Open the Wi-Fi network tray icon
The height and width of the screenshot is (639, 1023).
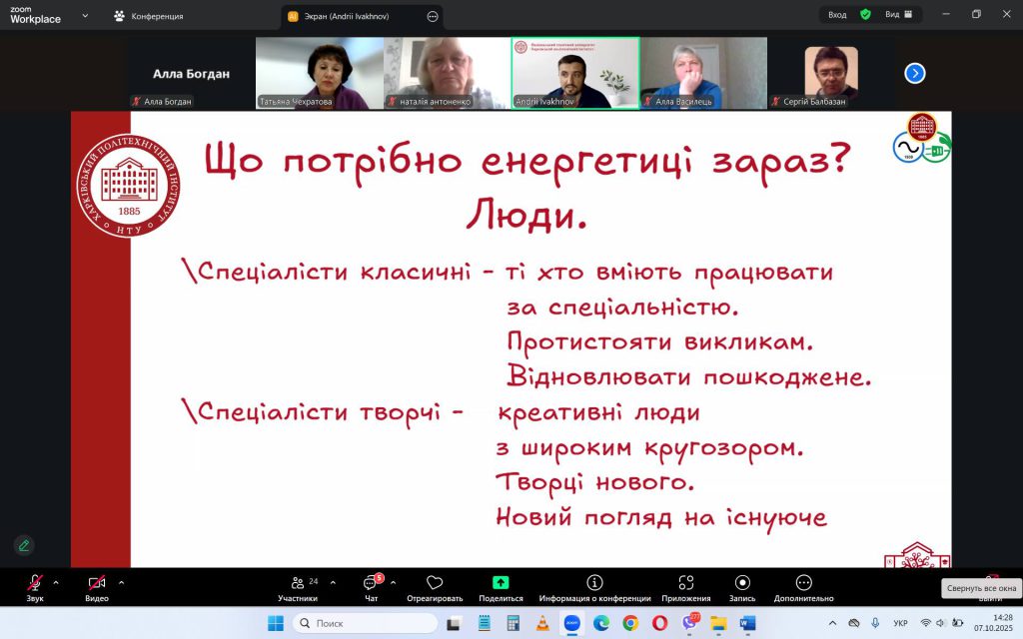point(925,623)
